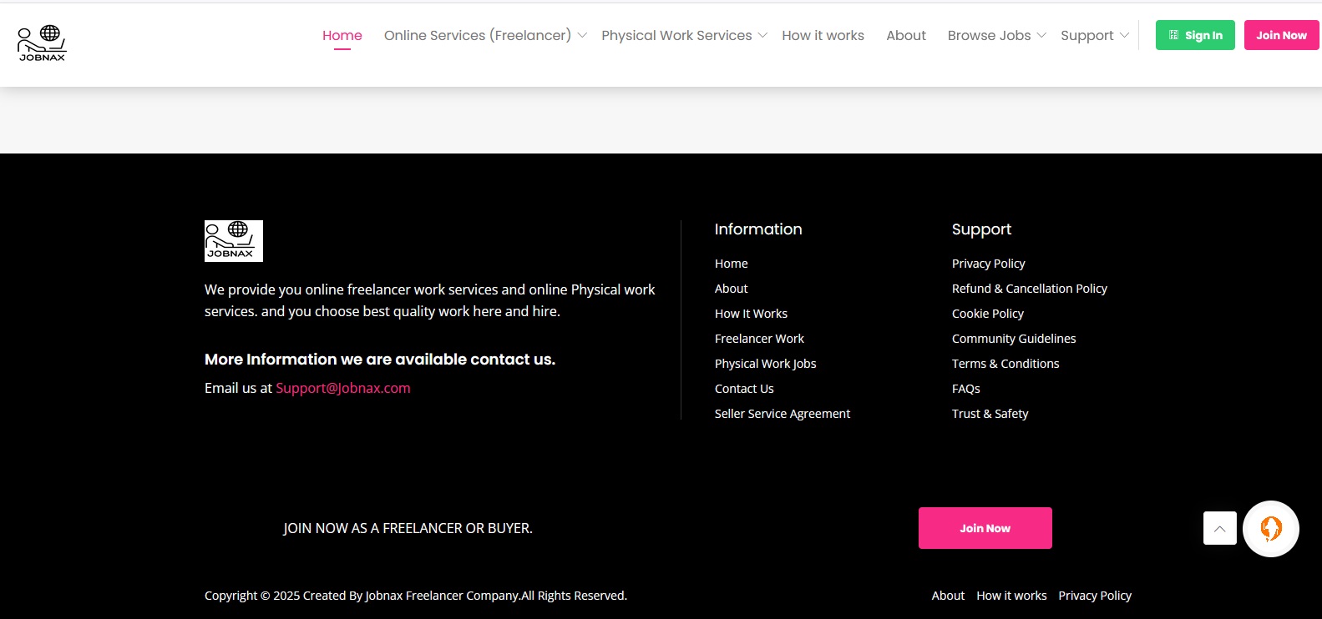This screenshot has height=619, width=1322.
Task: Click the green Sign In button
Action: [1194, 35]
